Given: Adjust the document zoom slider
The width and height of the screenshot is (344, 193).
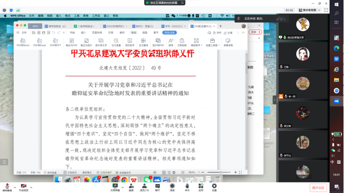Looking at the screenshot, I should pos(219,172).
